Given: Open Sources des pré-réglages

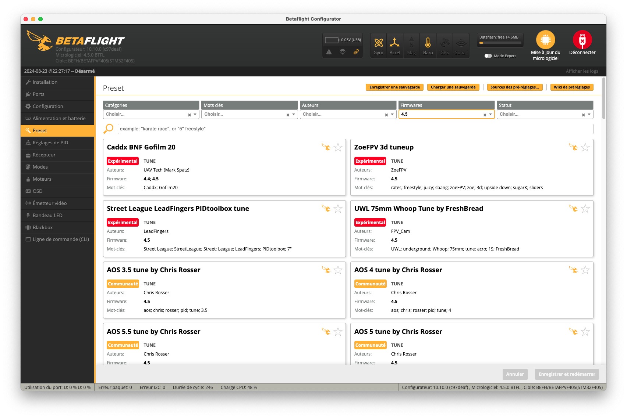Looking at the screenshot, I should [x=514, y=87].
